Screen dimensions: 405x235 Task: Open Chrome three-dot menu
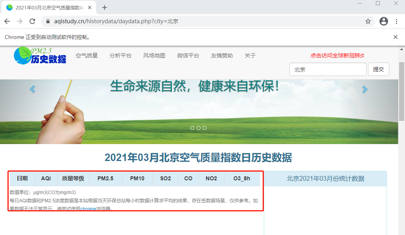(396, 21)
